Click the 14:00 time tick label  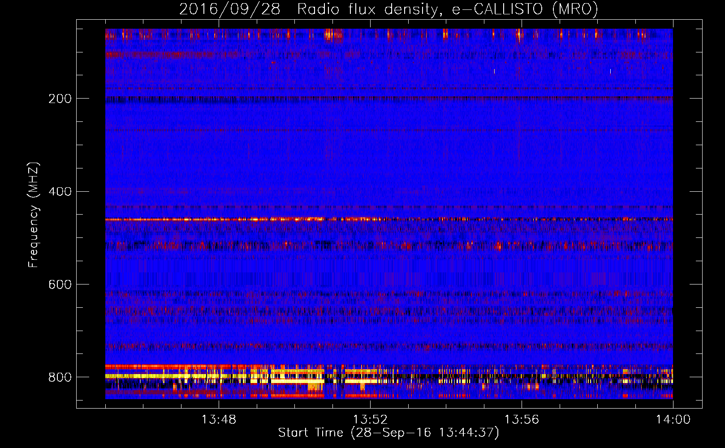point(673,420)
